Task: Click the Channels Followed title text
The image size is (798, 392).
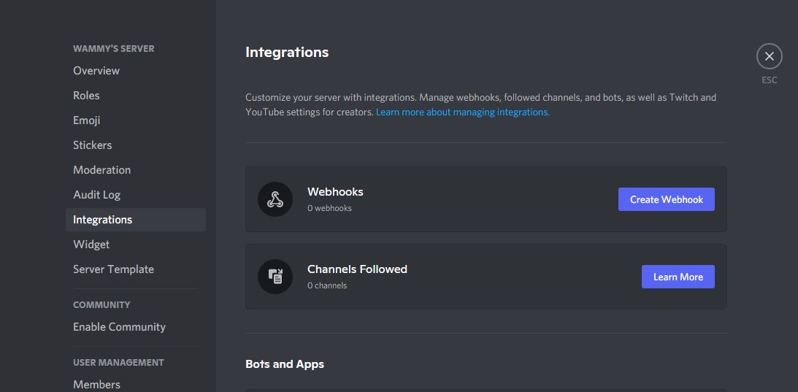Action: [x=357, y=269]
